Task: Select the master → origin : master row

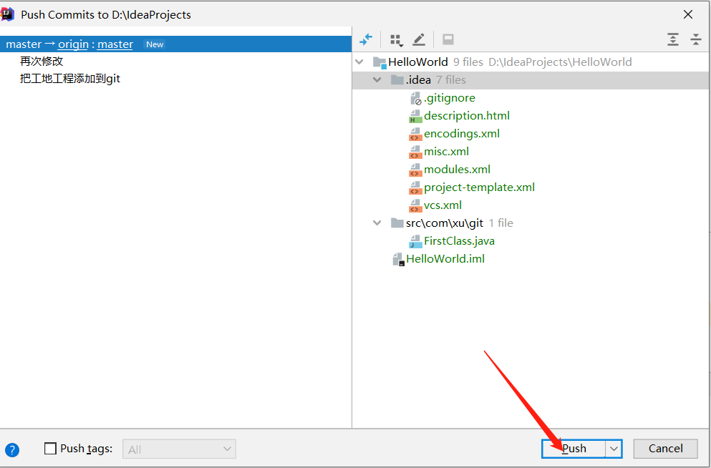Action: tap(176, 44)
